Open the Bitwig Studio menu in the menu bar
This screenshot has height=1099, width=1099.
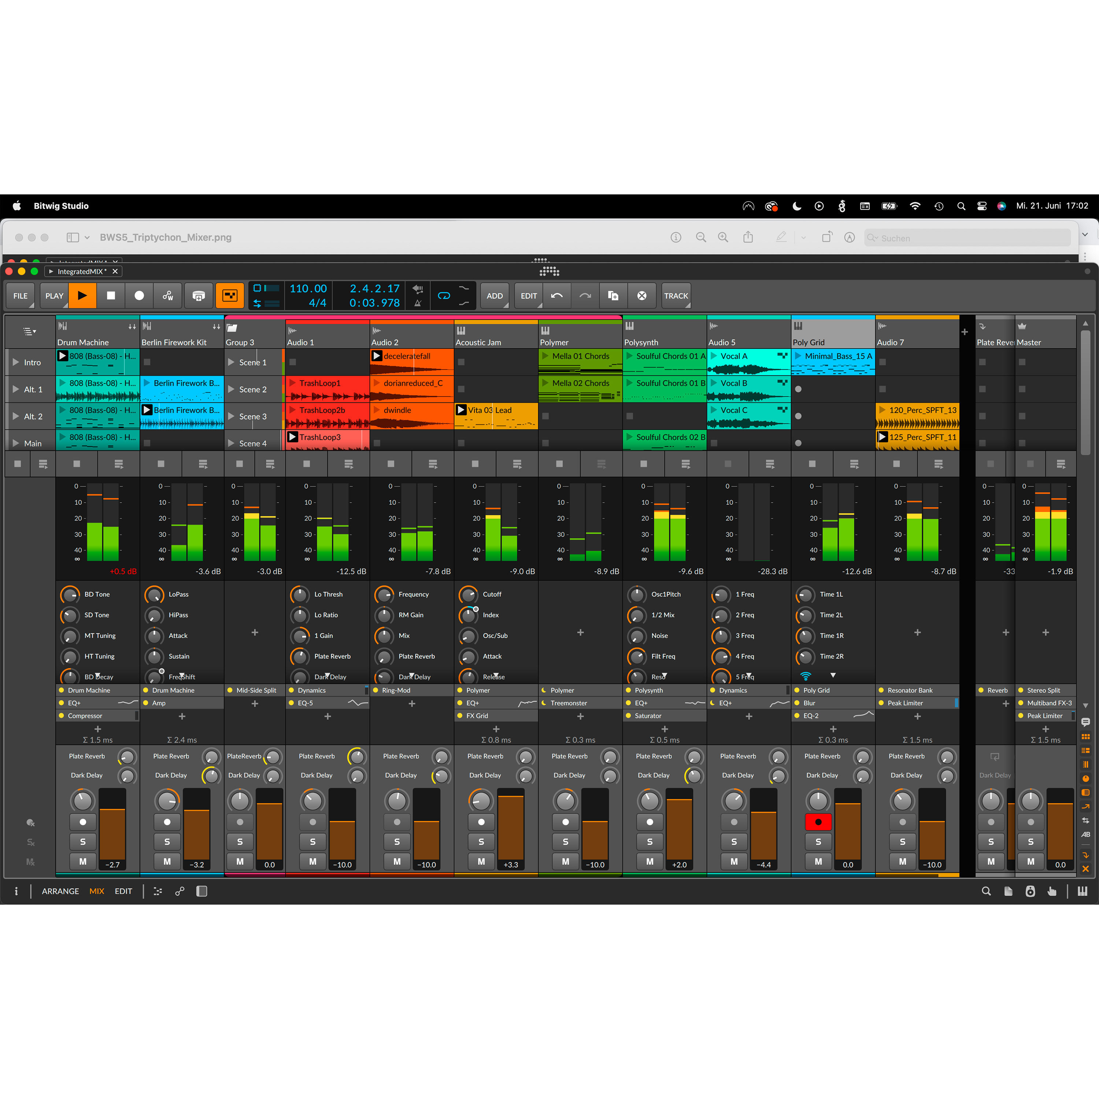coord(61,206)
